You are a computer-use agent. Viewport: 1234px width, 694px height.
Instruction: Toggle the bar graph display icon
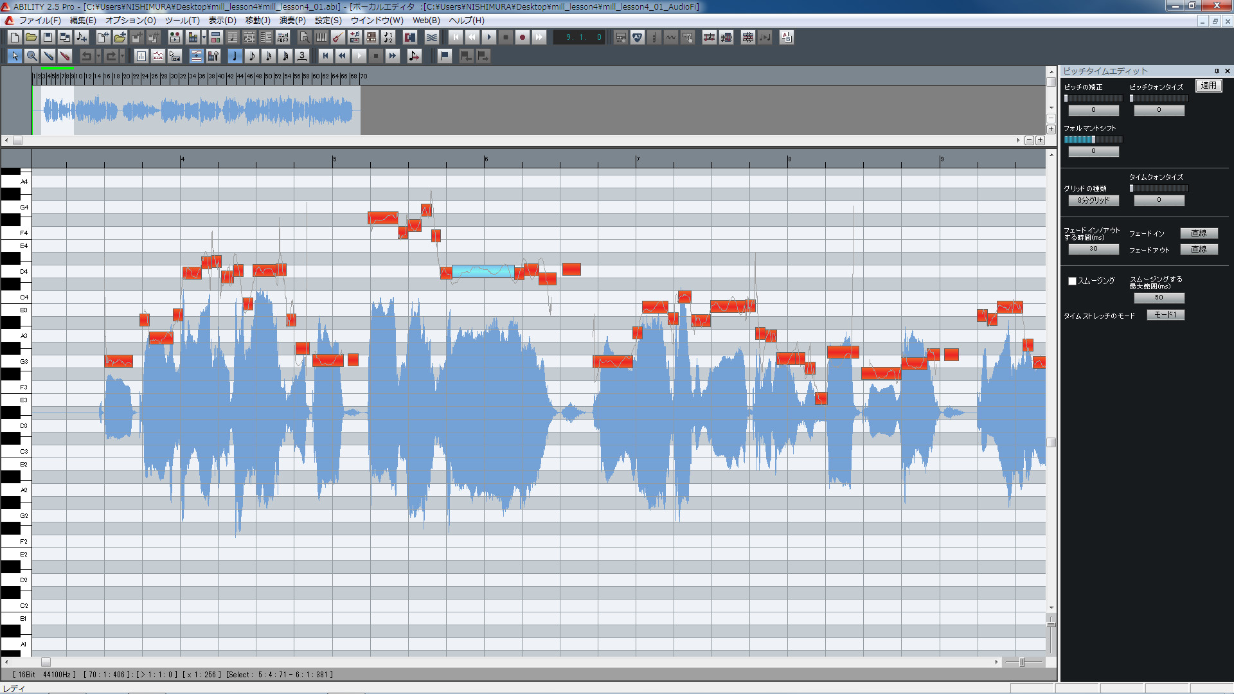click(x=141, y=56)
